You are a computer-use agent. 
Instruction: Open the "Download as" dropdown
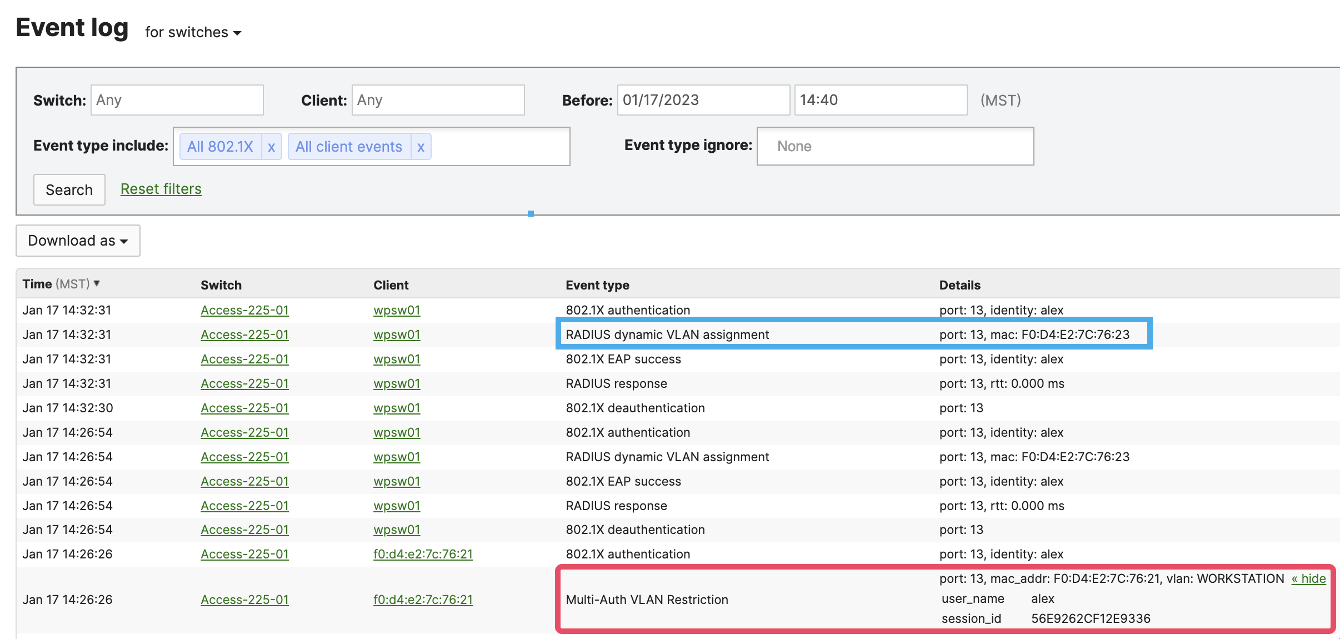pos(78,240)
